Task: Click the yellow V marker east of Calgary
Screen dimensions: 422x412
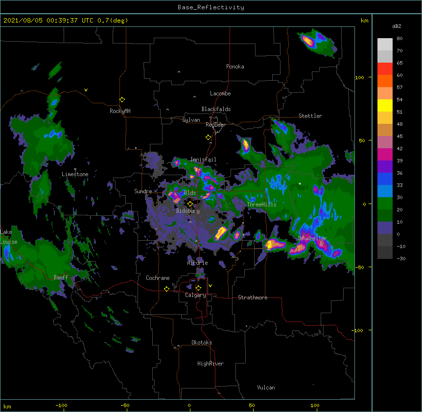Action: 210,286
